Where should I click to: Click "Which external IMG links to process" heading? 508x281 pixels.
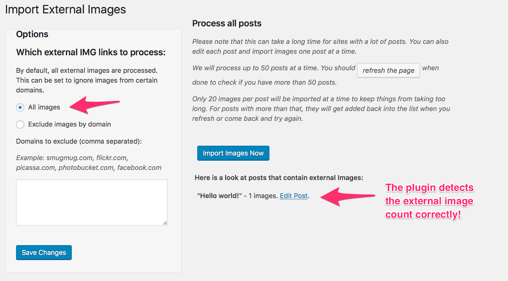tap(91, 52)
